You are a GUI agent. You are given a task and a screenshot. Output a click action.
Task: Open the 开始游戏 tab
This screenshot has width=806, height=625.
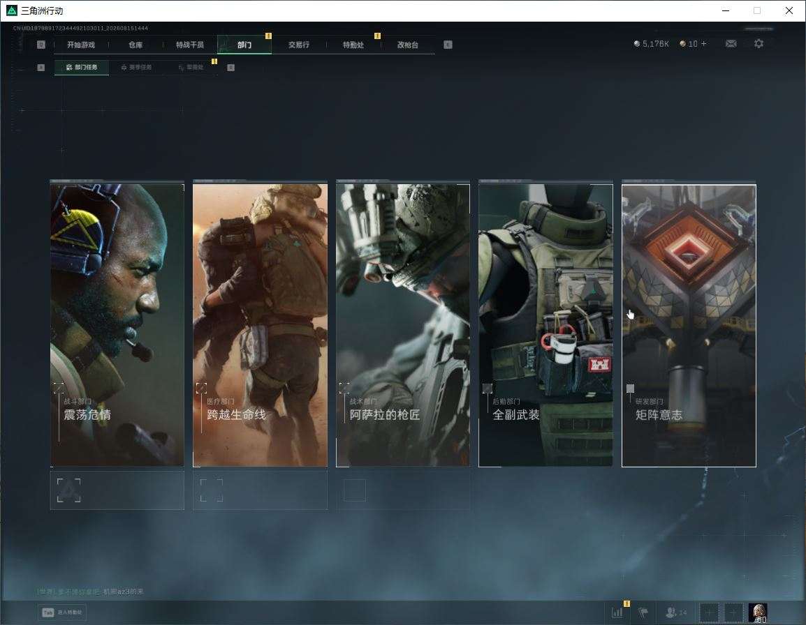pyautogui.click(x=81, y=45)
